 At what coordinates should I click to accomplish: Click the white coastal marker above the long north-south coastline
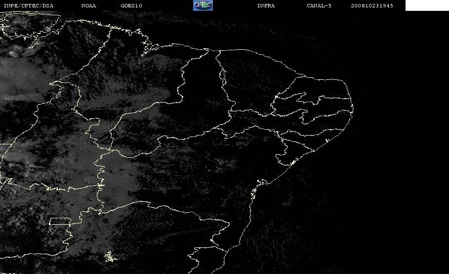261,181
